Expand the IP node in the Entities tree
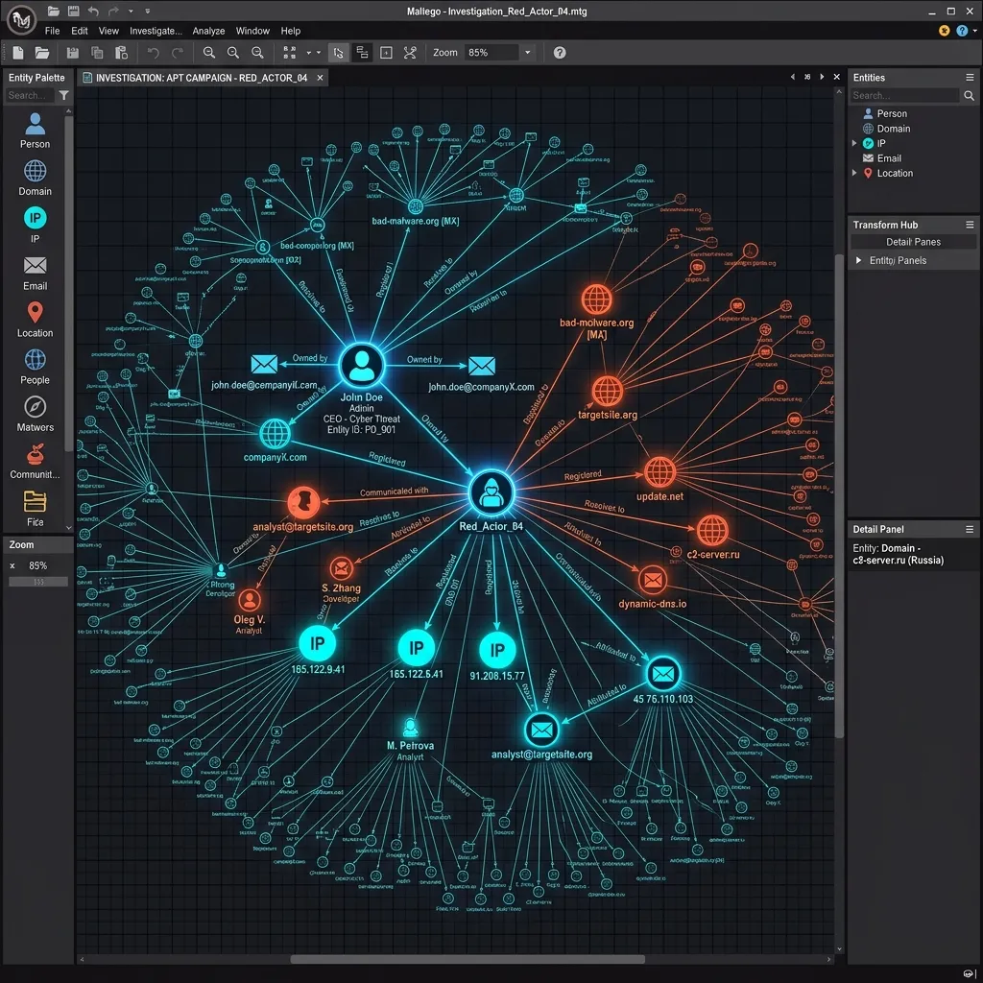 coord(854,144)
